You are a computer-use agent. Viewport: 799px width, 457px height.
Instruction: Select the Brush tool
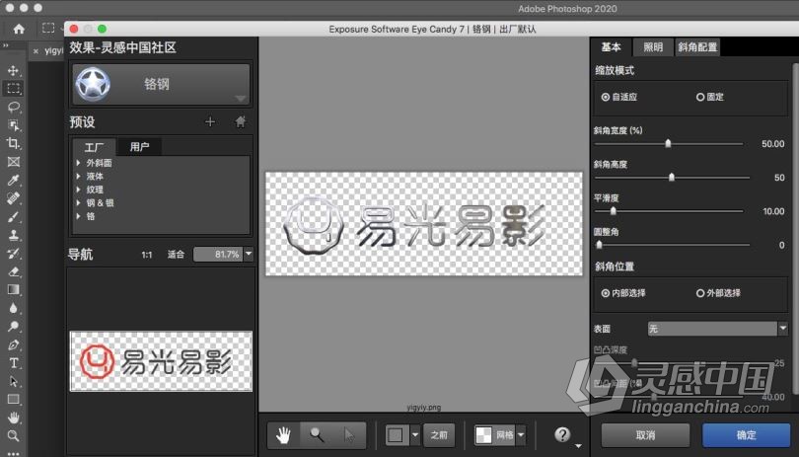(x=13, y=217)
